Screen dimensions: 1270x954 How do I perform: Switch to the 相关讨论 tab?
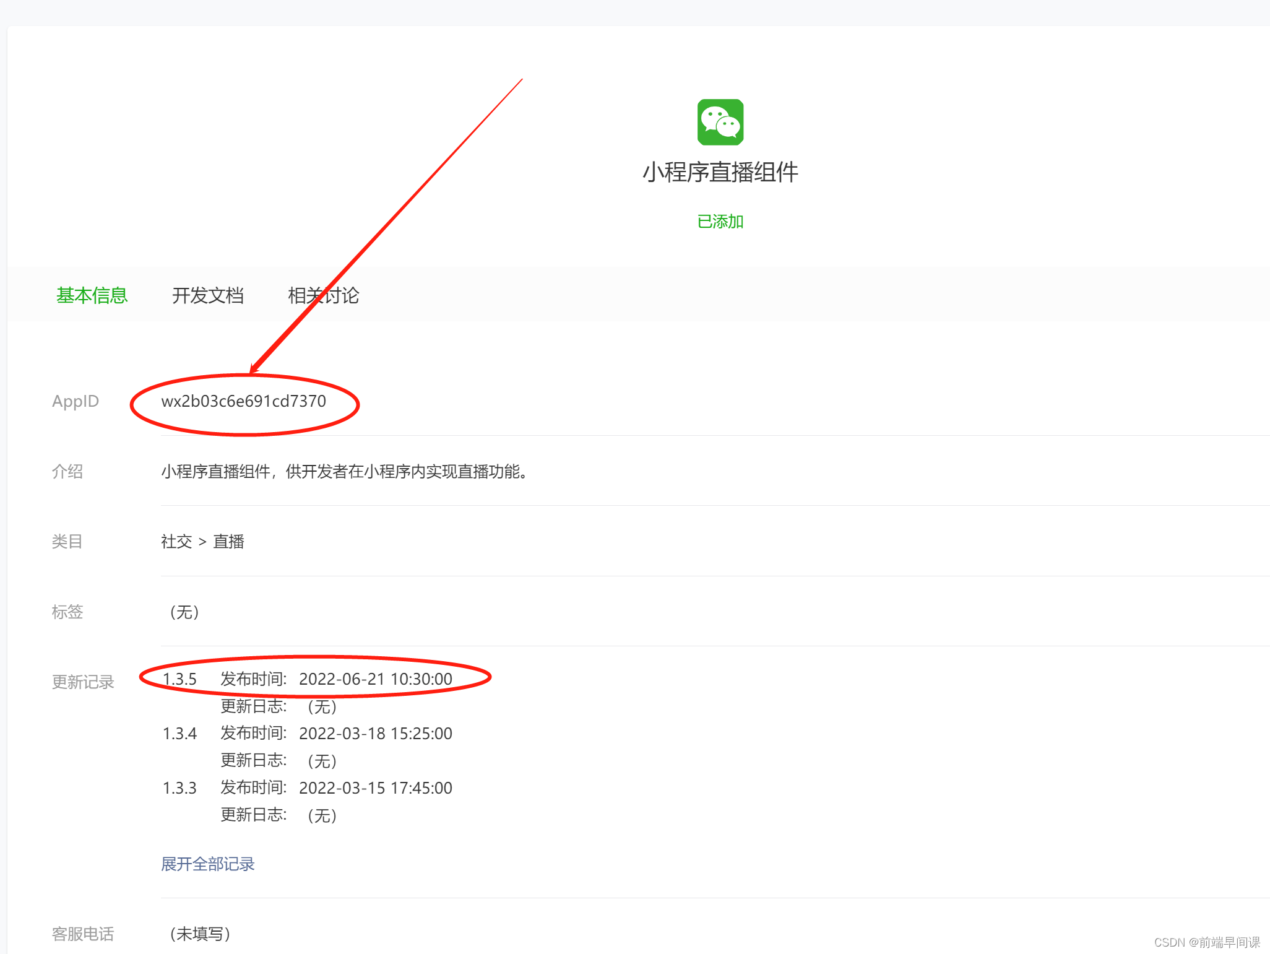coord(323,295)
